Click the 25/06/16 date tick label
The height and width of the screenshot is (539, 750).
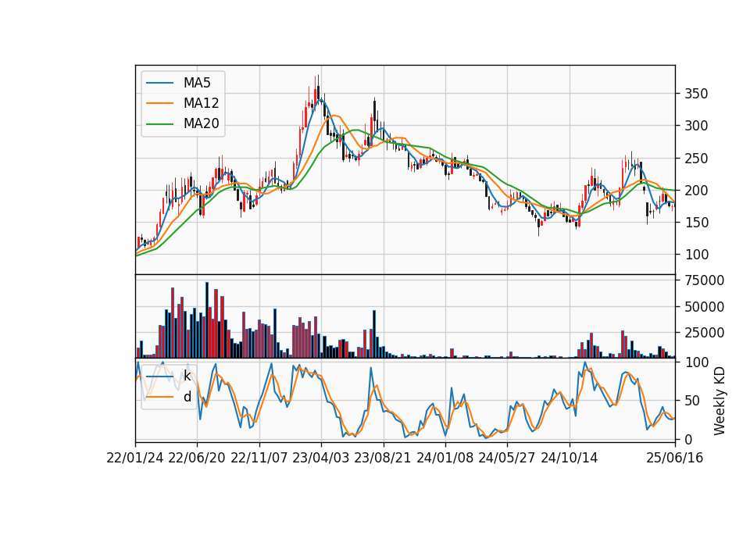click(675, 458)
